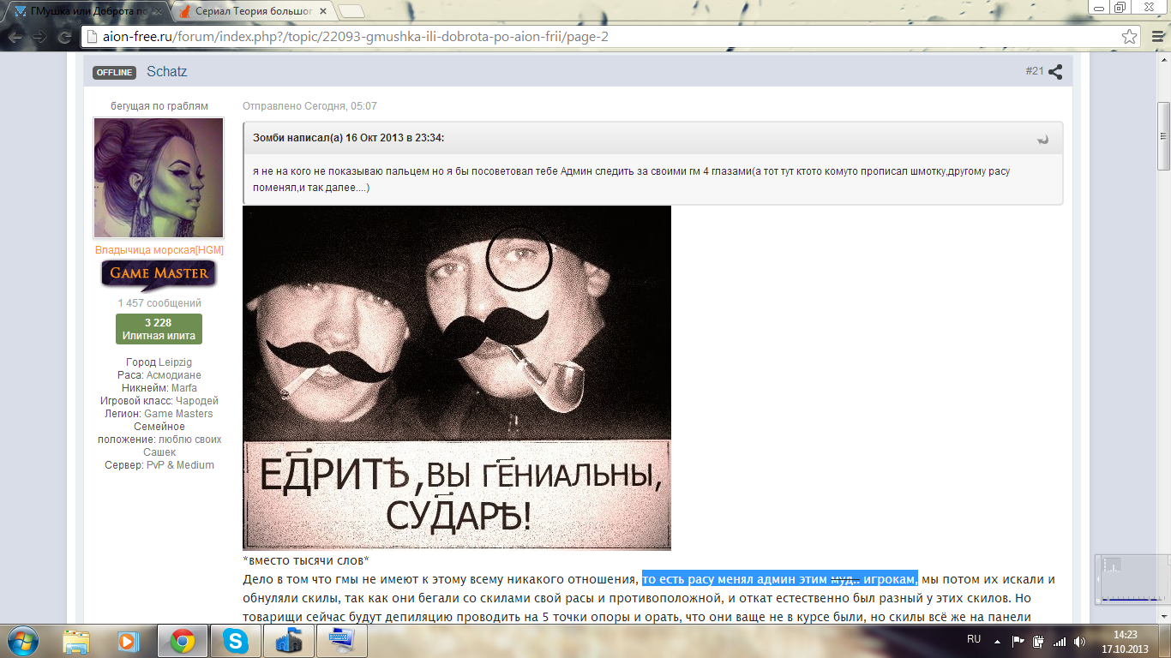This screenshot has height=658, width=1171.
Task: Launch the media player from the taskbar
Action: click(128, 641)
